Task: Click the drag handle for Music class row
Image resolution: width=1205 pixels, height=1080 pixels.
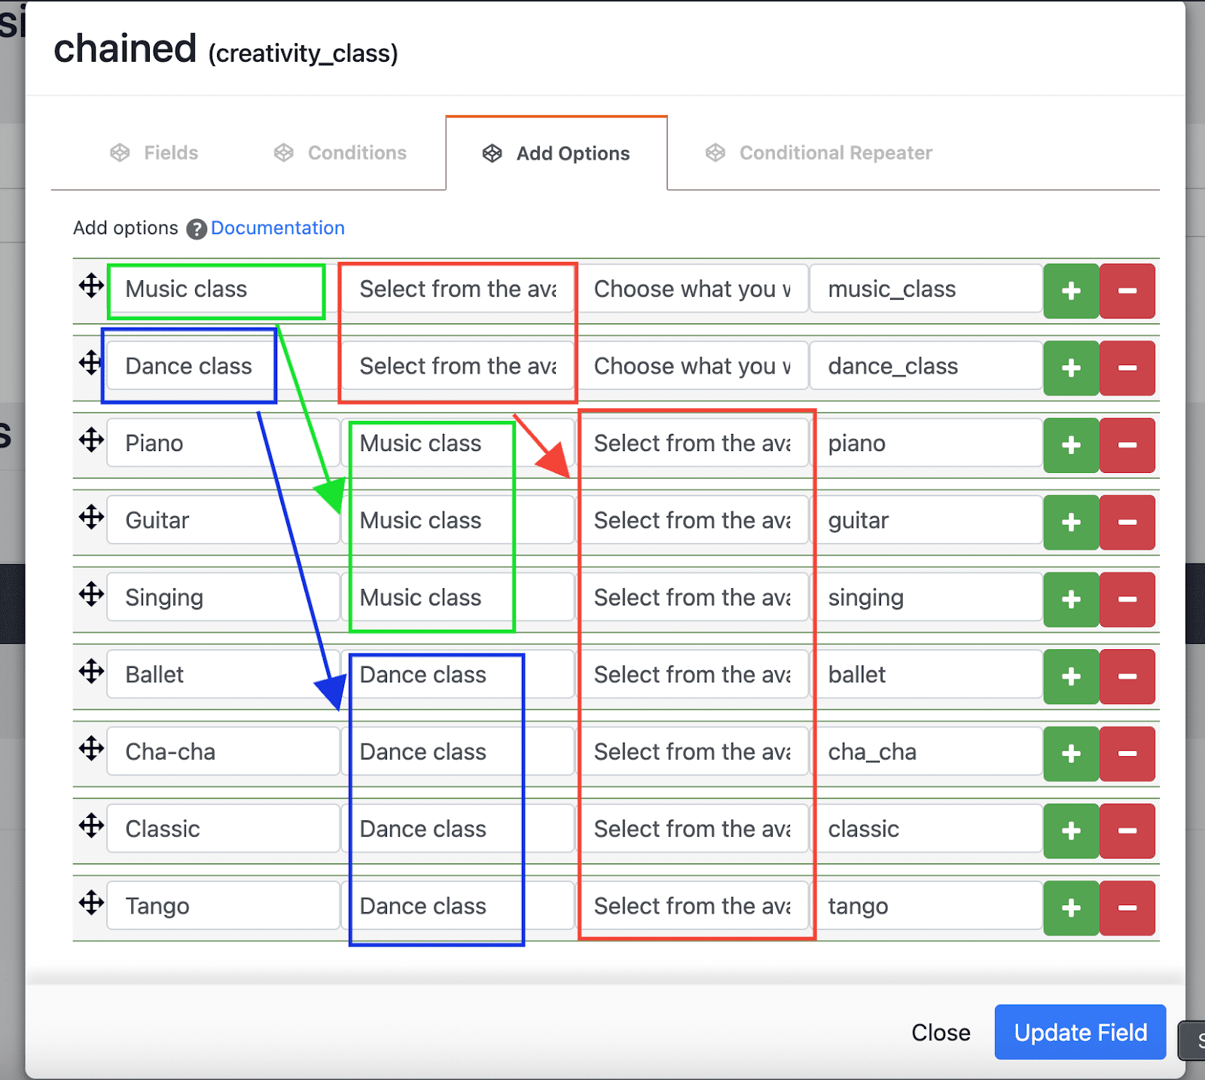Action: 91,286
